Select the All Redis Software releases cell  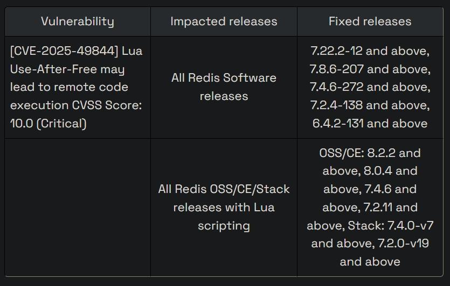tap(224, 87)
